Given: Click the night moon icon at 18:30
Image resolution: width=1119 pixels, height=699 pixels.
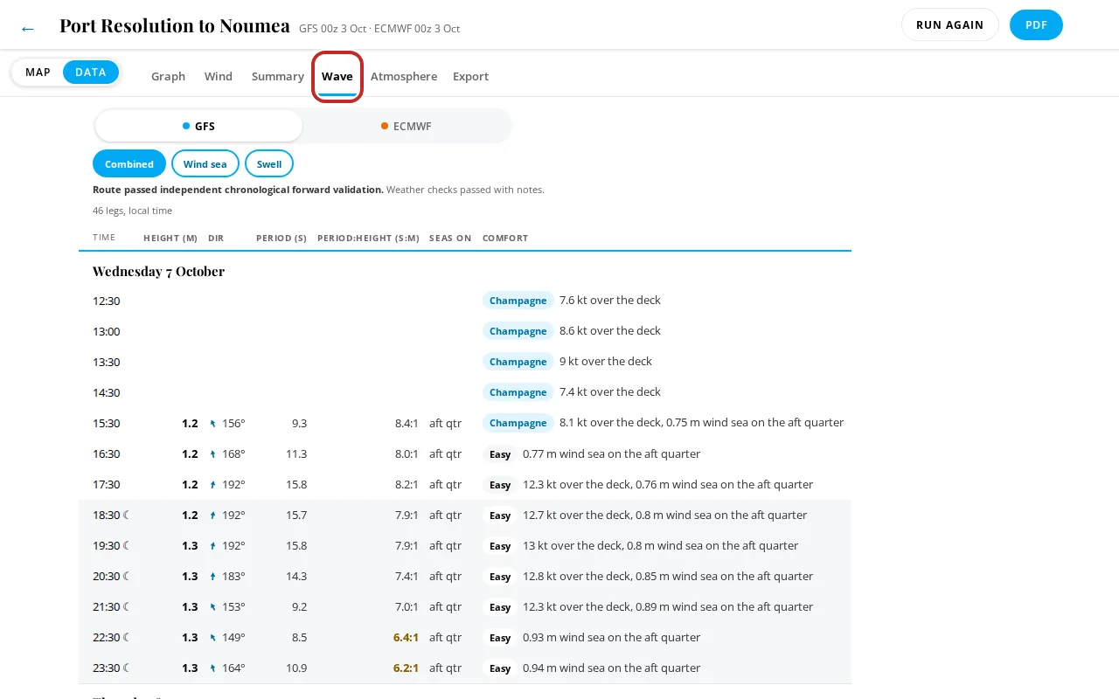Looking at the screenshot, I should pyautogui.click(x=127, y=516).
